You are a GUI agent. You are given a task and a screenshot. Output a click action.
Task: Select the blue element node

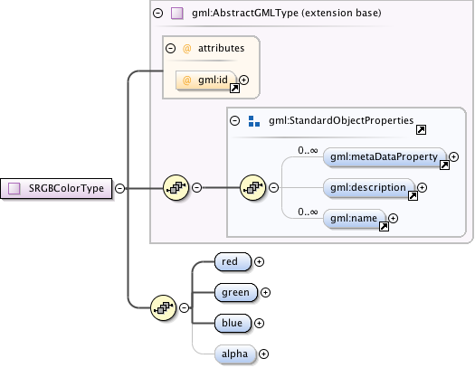click(233, 323)
